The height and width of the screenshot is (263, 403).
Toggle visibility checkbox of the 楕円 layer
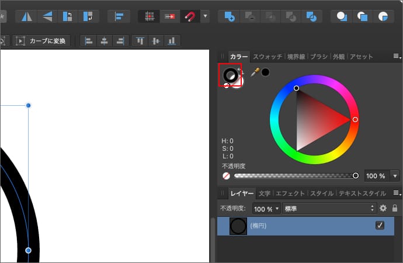coord(380,226)
